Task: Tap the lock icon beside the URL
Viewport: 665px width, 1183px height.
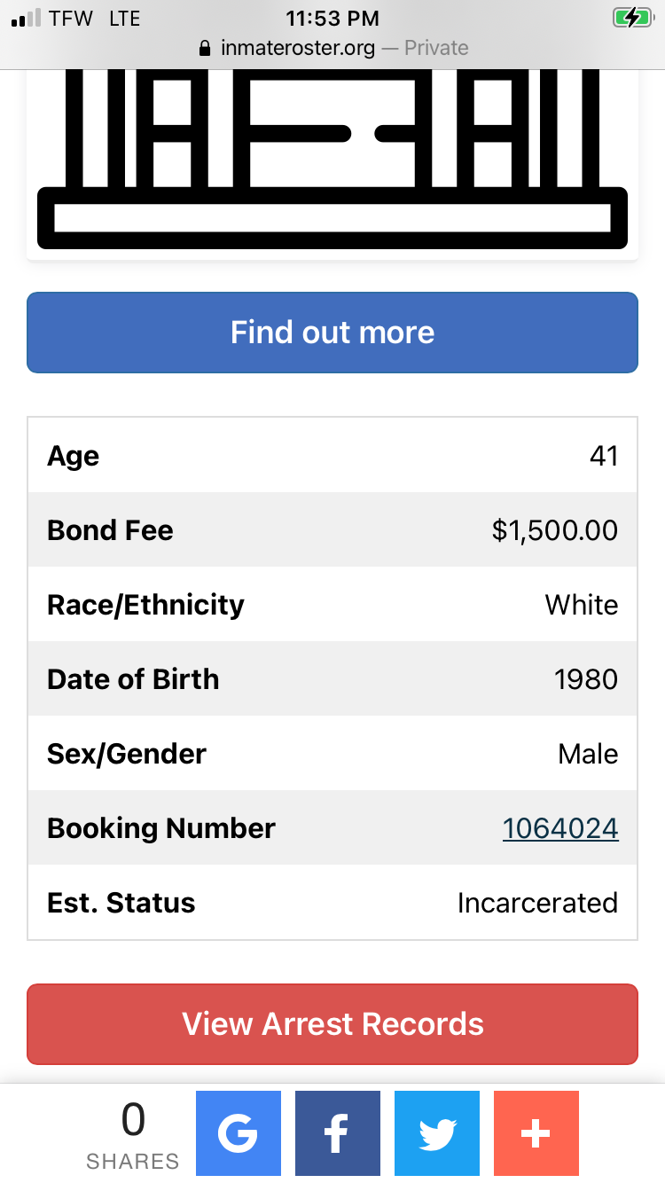Action: (x=206, y=48)
